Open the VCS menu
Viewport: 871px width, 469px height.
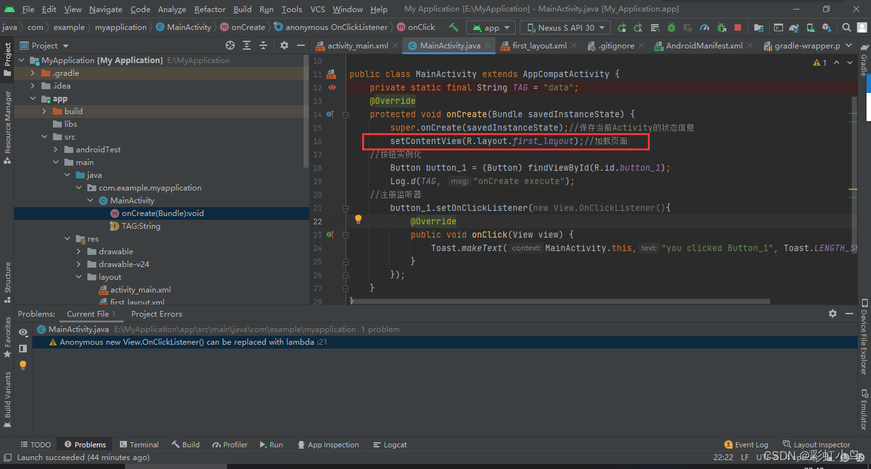tap(318, 9)
